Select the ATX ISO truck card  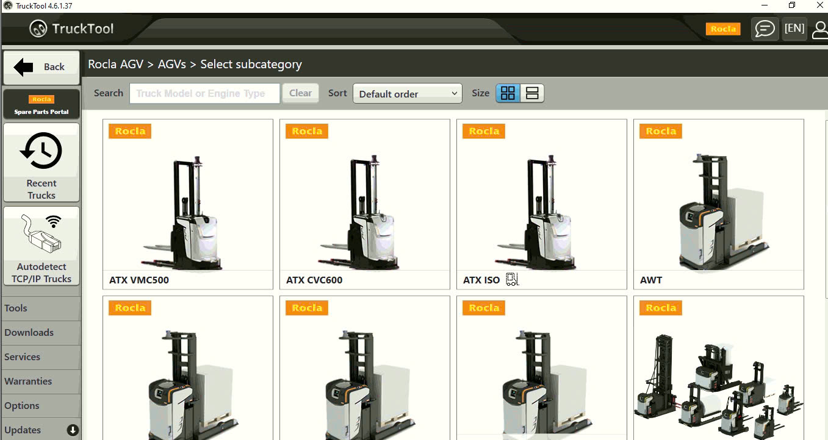542,204
